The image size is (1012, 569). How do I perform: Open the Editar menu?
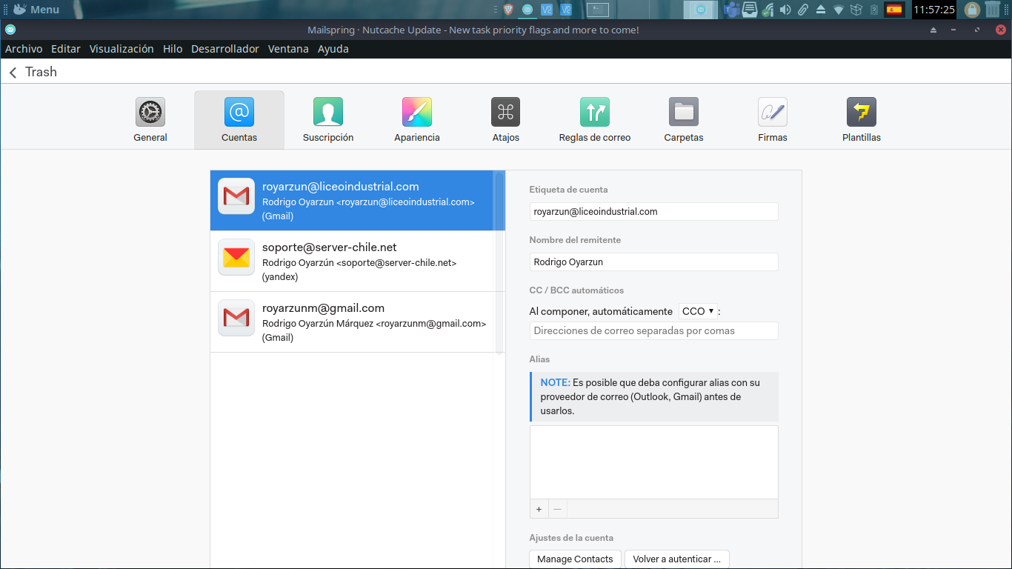tap(66, 49)
